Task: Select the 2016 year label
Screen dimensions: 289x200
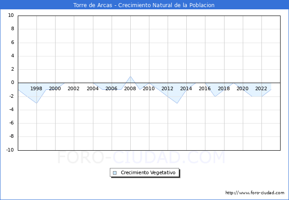Action: (x=205, y=88)
